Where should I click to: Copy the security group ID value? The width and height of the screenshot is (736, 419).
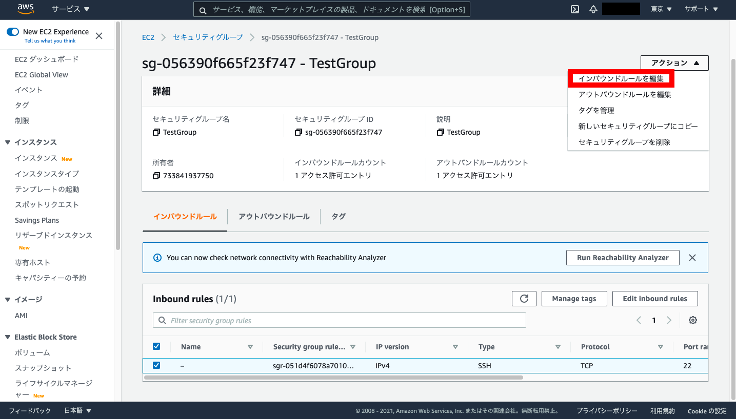pos(299,132)
